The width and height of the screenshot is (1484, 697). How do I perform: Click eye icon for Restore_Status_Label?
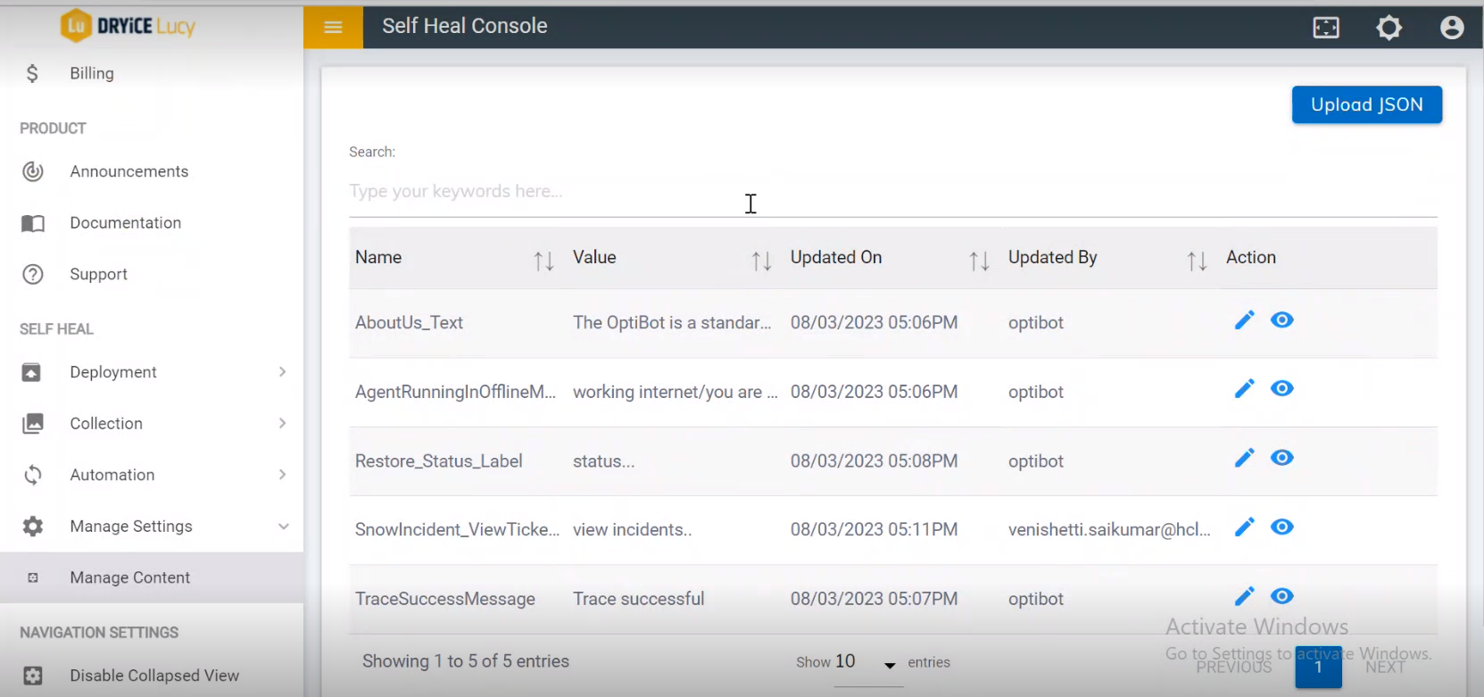pos(1282,459)
